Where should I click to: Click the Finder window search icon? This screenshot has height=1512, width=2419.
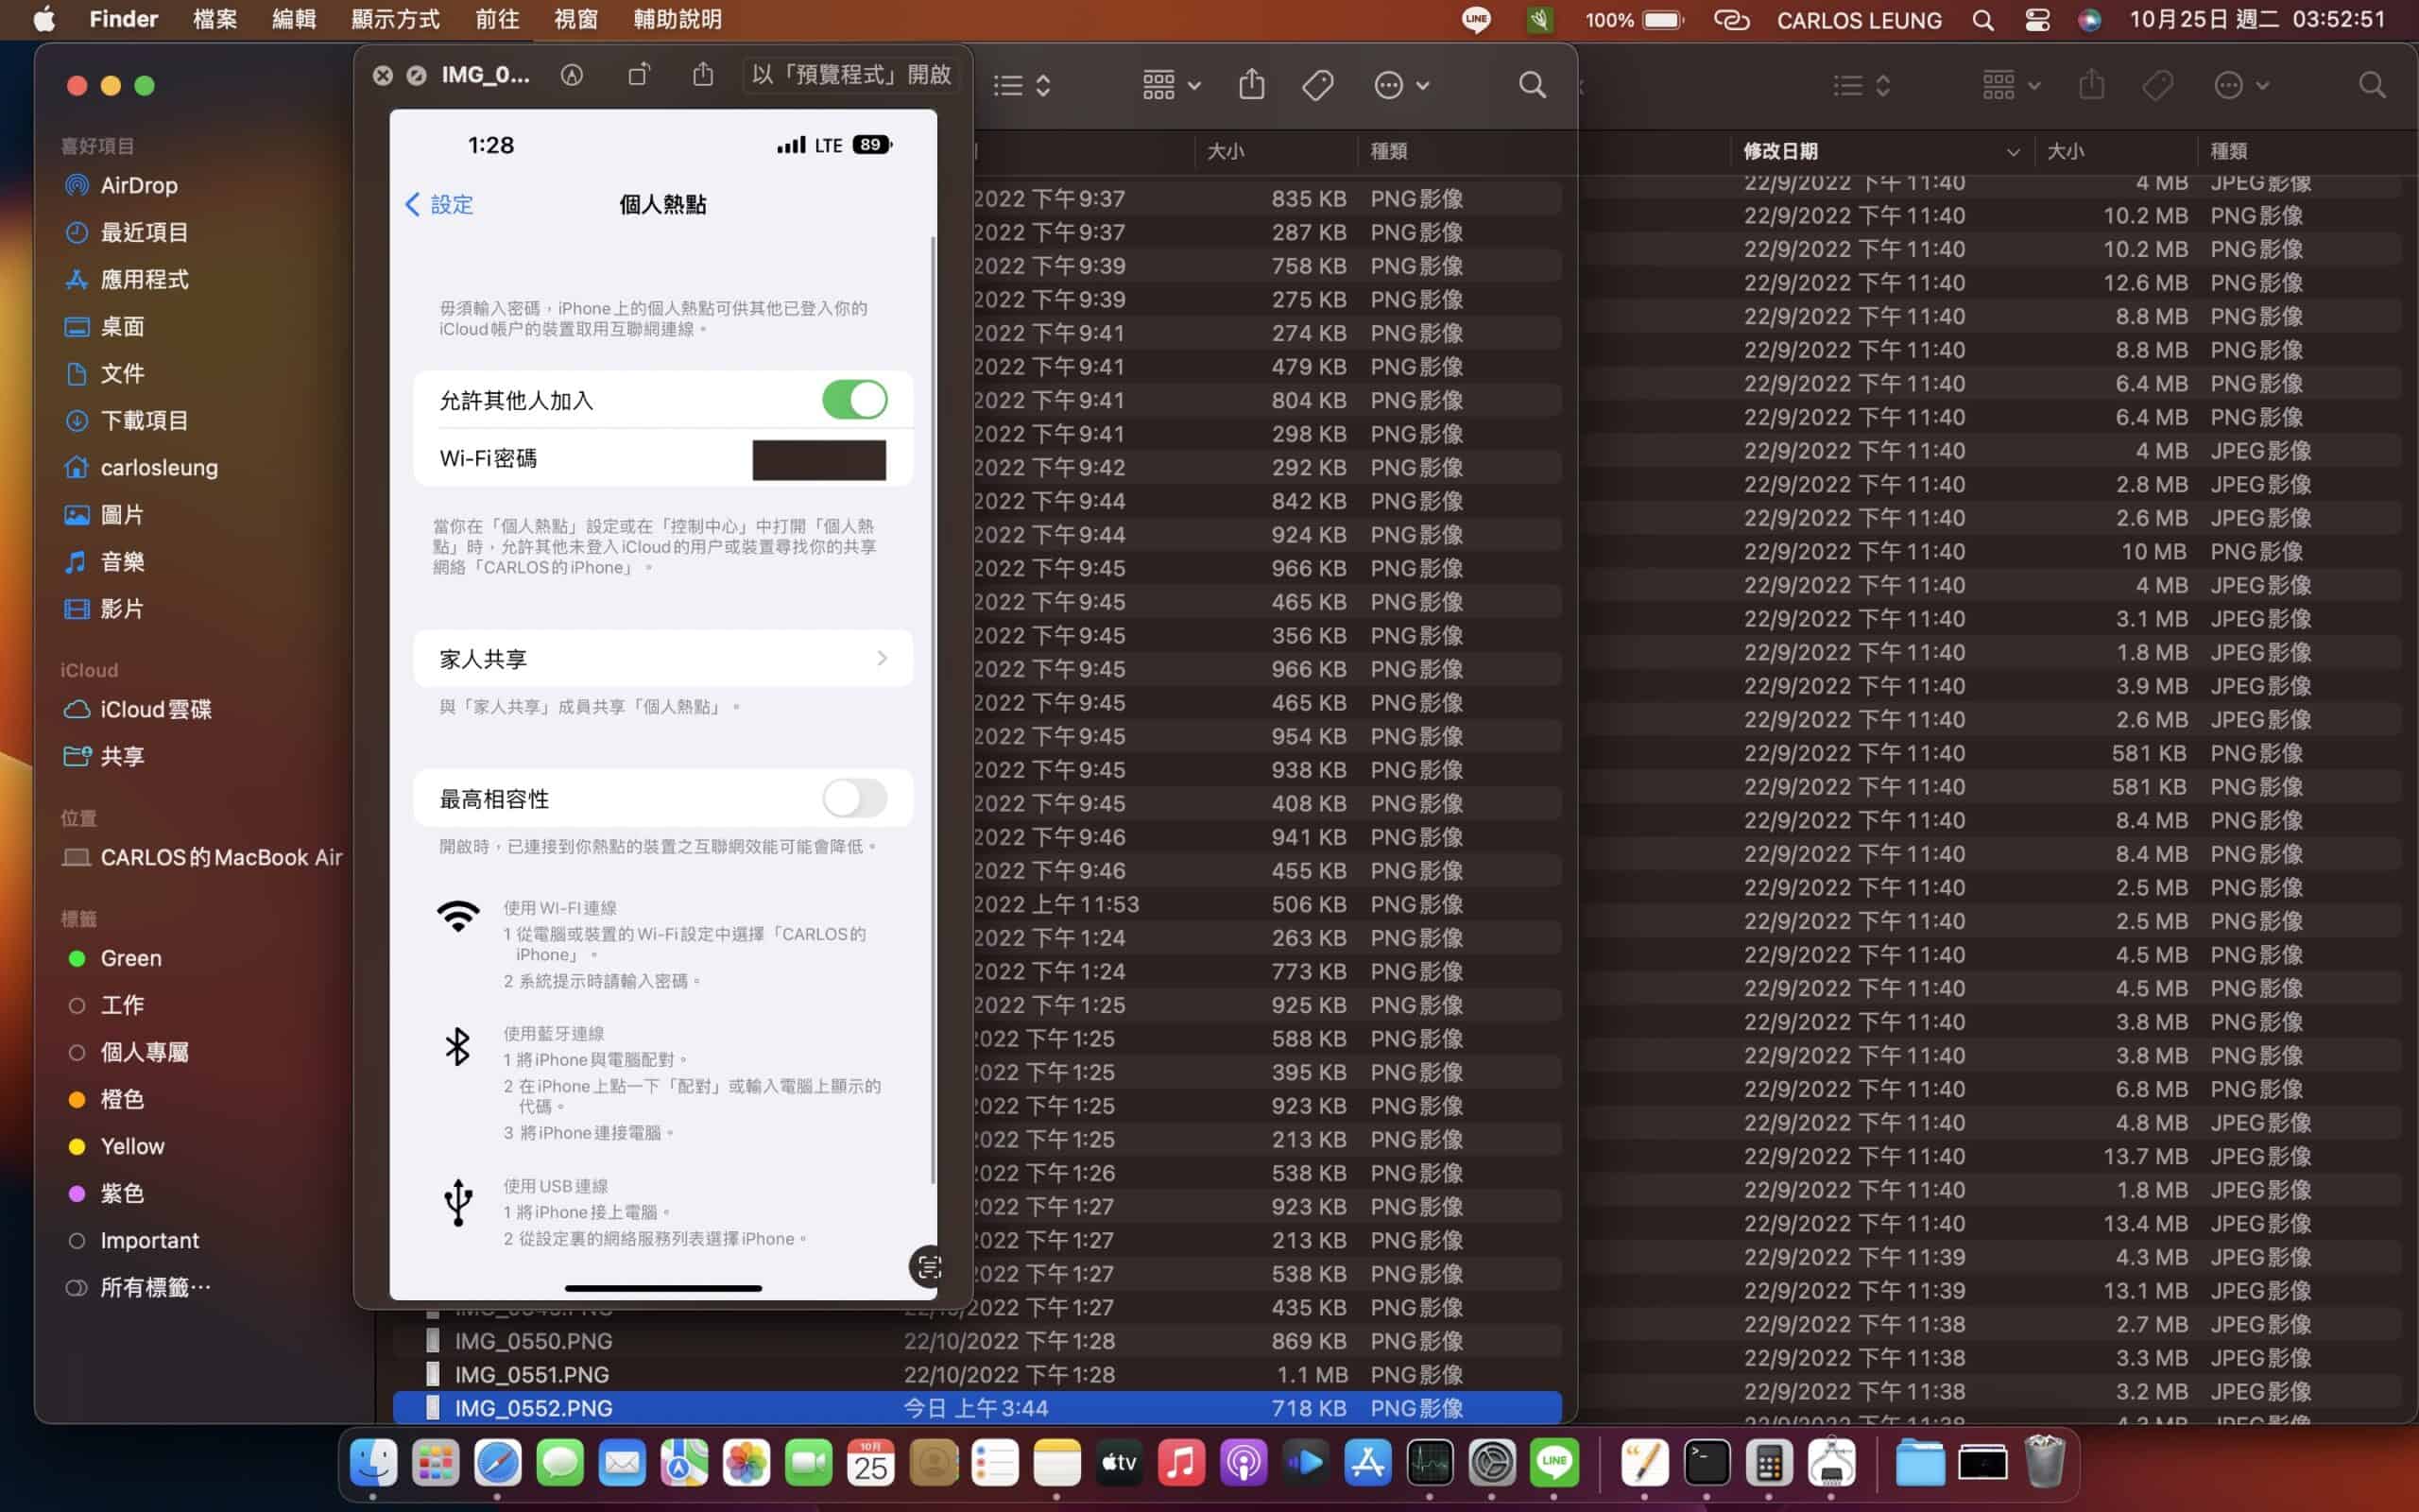(1532, 86)
